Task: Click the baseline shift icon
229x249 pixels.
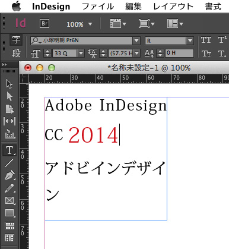Action: 149,53
